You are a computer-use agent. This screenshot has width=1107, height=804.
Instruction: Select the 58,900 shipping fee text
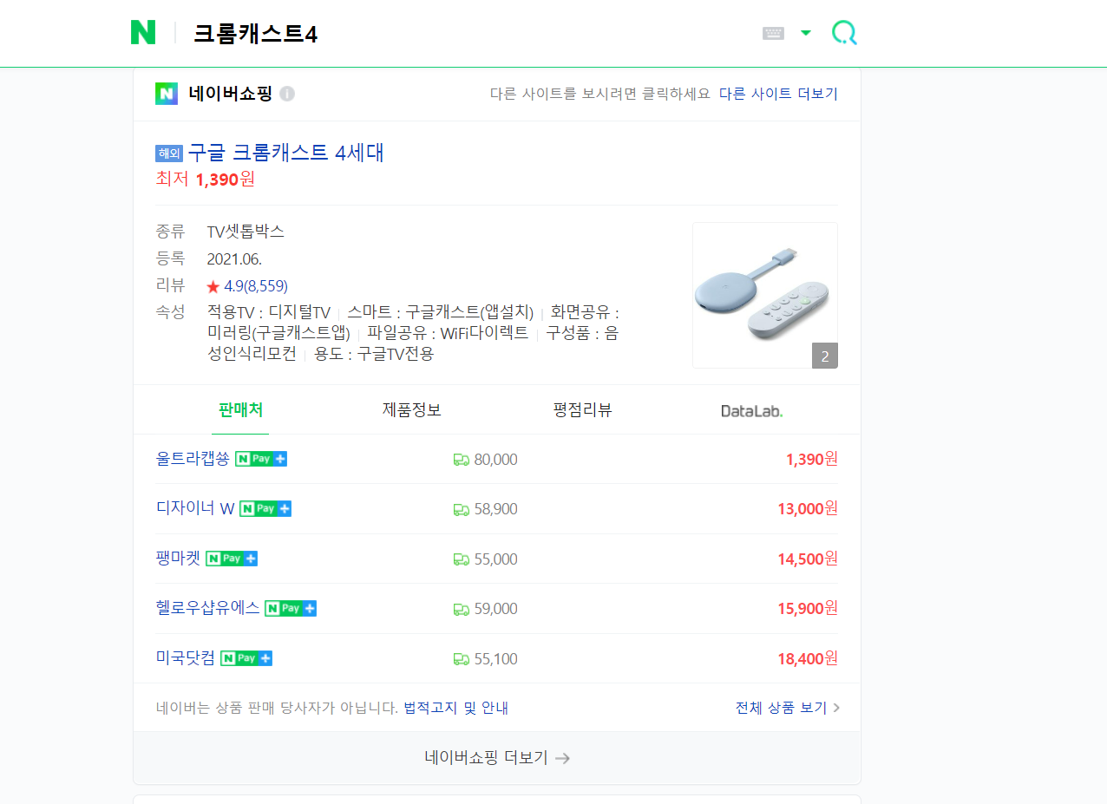(x=495, y=509)
